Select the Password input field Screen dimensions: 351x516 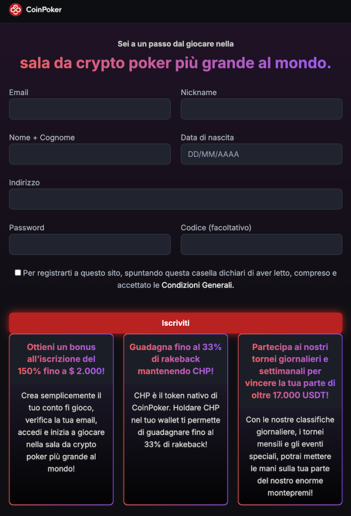point(90,244)
